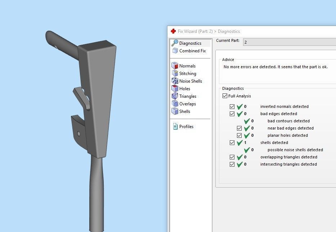Click green checkmark beside bad contours detected
This screenshot has width=336, height=232.
pos(247,121)
